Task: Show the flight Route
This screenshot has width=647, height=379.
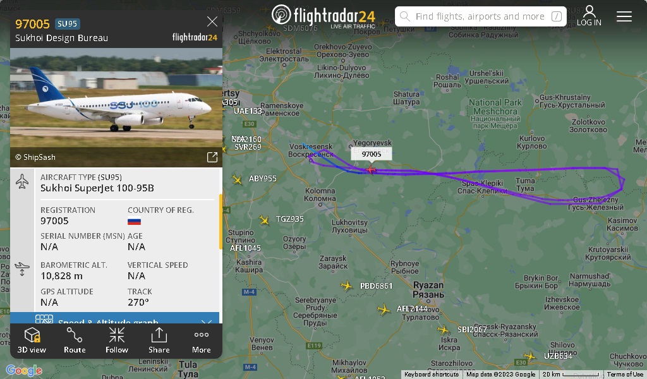Action: [x=75, y=340]
